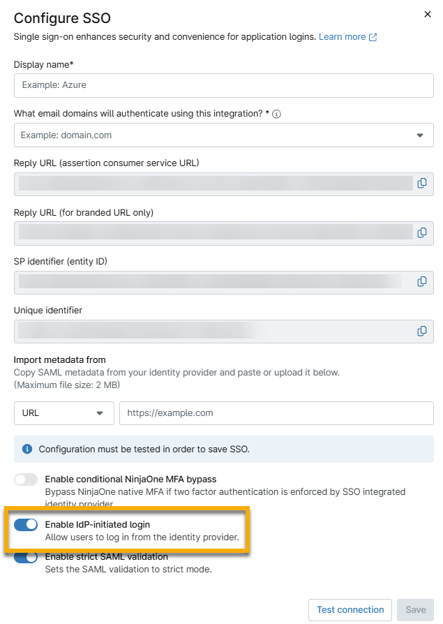The height and width of the screenshot is (624, 443).
Task: Disable the IdP-initiated login toggle
Action: click(26, 525)
